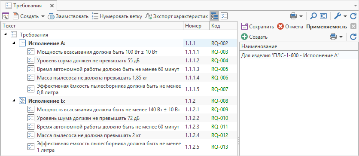Screen dimensions: 359x156
Task: Click code RQ-005
Action: click(x=219, y=69)
